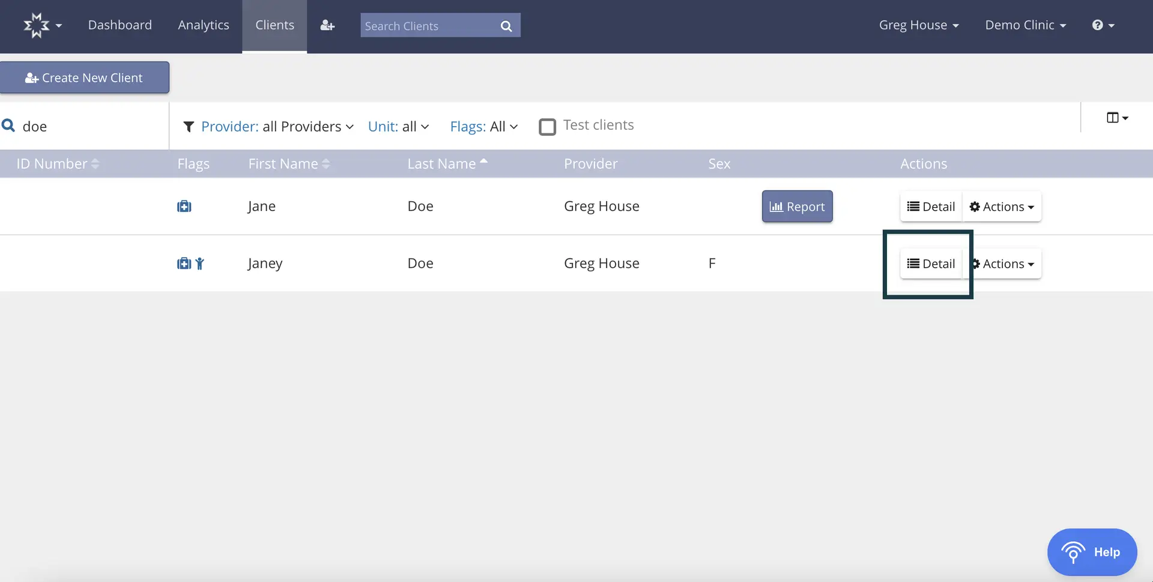
Task: Open the Report for Jane Doe
Action: (797, 206)
